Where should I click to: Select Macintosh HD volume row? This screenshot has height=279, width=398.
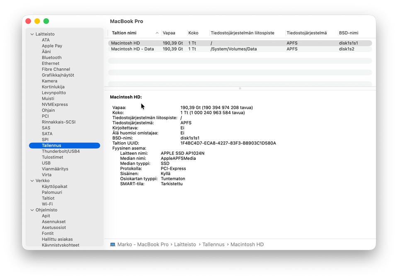(x=240, y=43)
